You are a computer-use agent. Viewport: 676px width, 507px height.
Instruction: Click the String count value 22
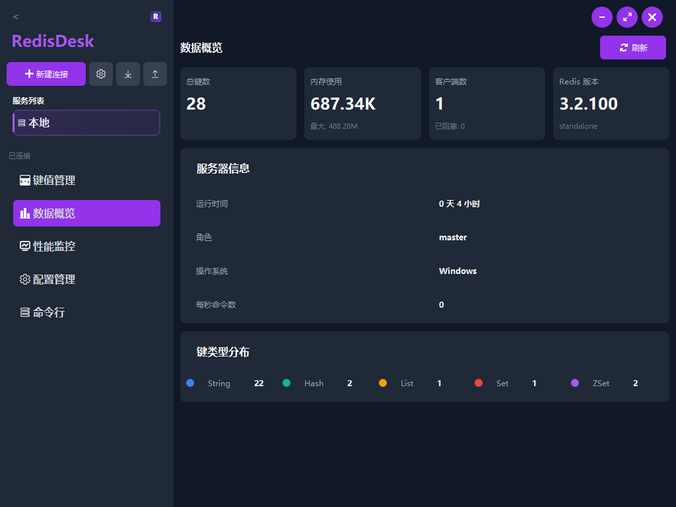pyautogui.click(x=259, y=384)
